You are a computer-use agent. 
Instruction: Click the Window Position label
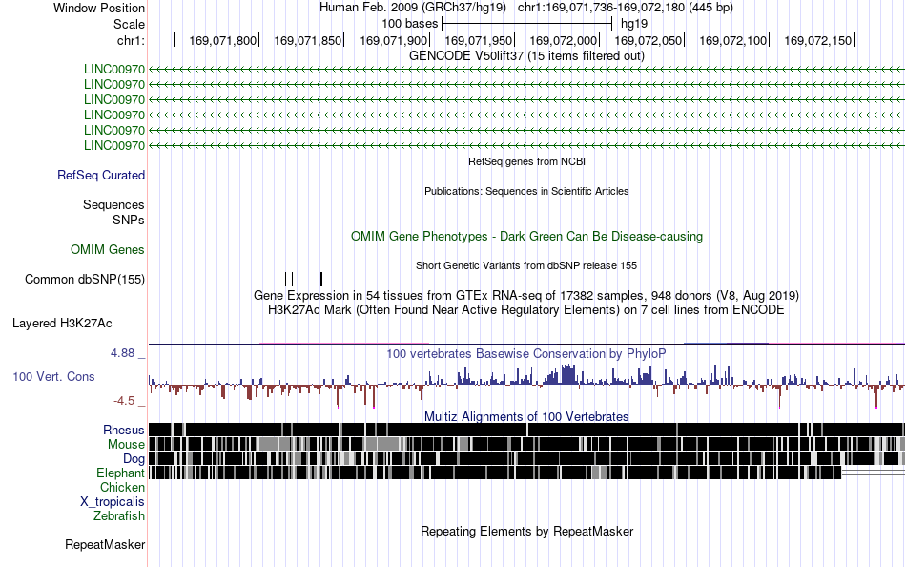[99, 8]
